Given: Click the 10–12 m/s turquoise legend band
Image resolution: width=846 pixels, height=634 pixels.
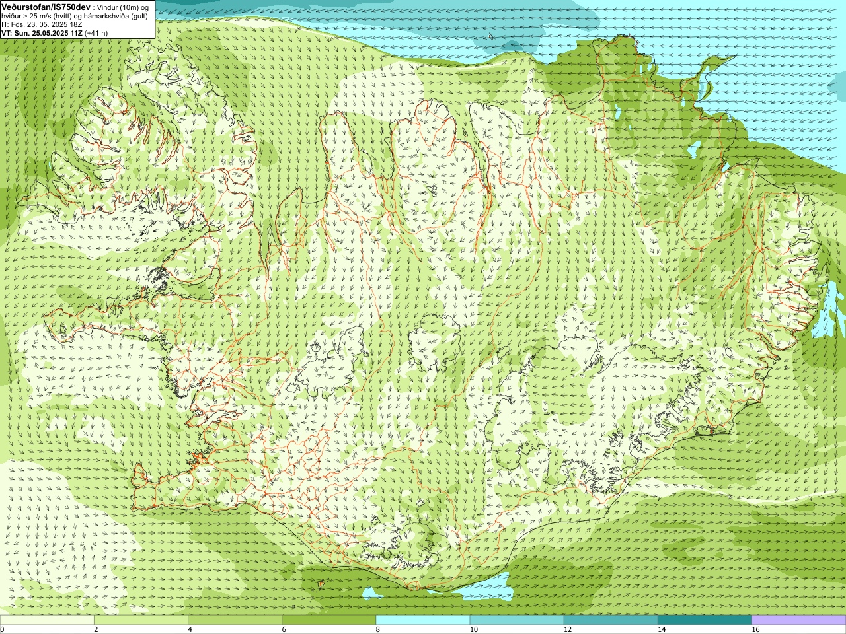Looking at the screenshot, I should click(x=517, y=620).
